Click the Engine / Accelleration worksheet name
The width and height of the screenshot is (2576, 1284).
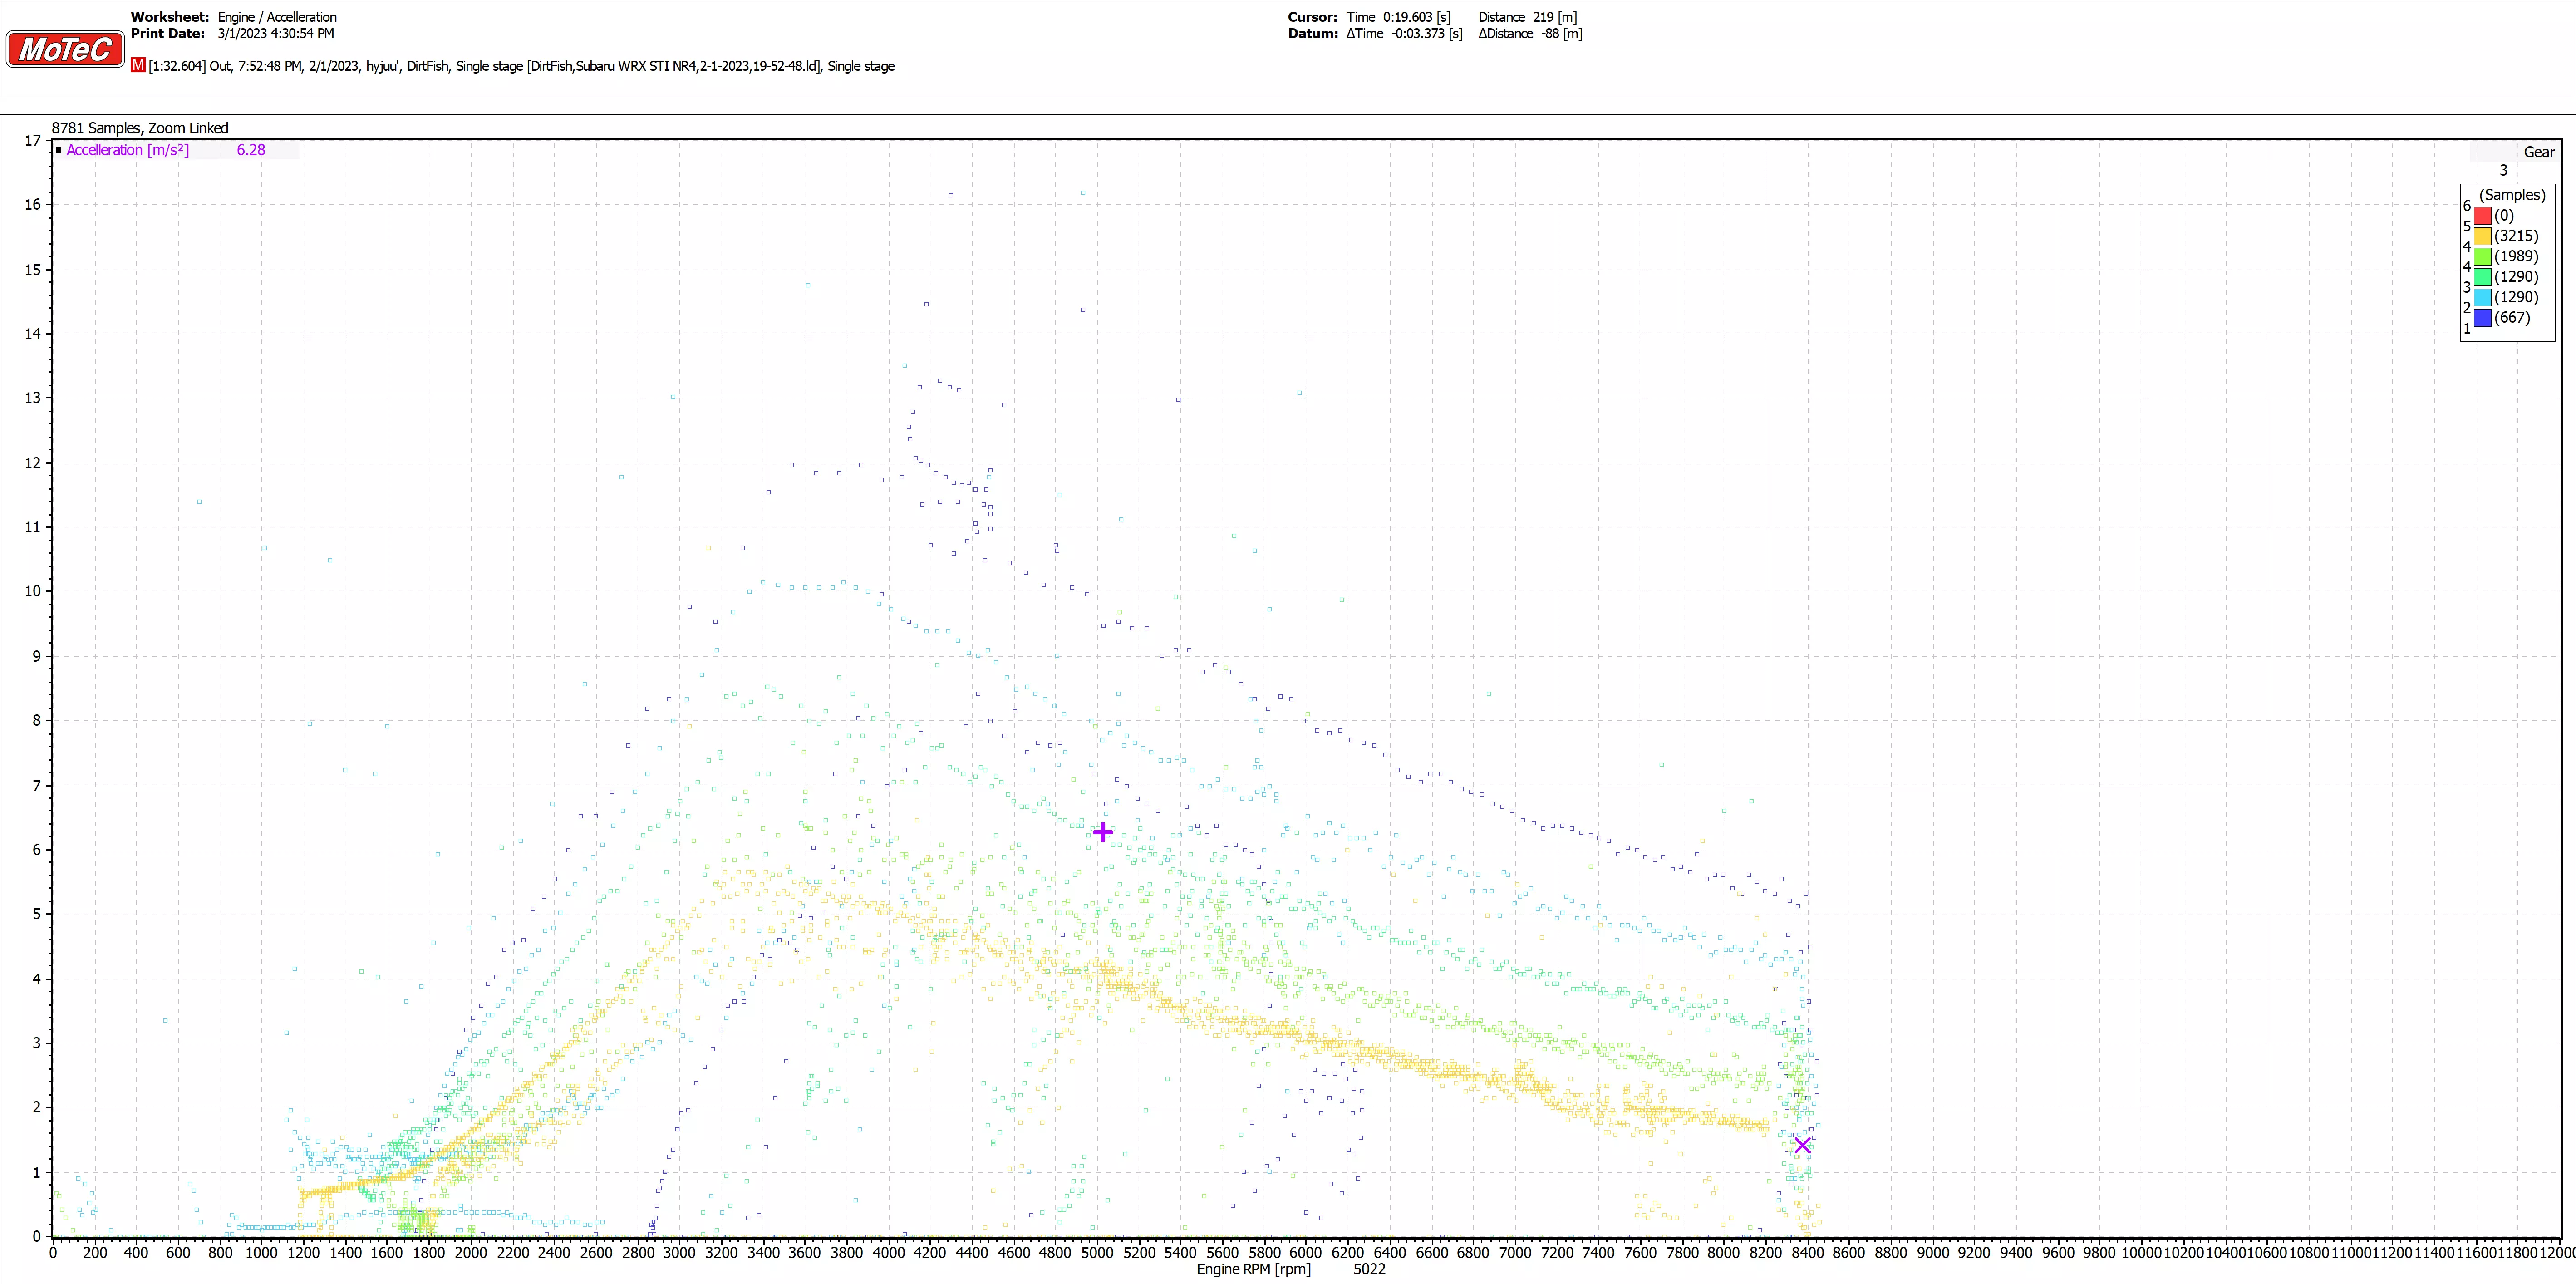277,17
